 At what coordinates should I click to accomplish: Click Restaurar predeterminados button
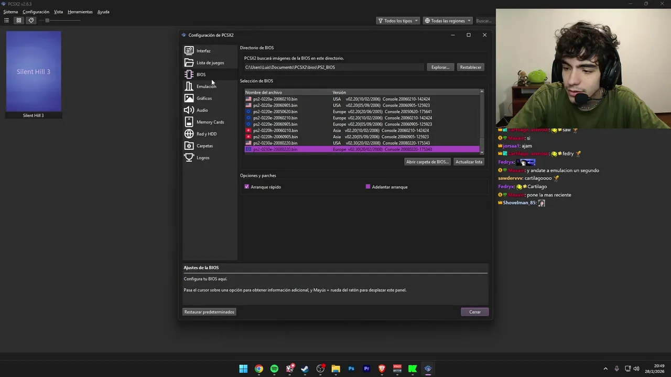point(209,312)
